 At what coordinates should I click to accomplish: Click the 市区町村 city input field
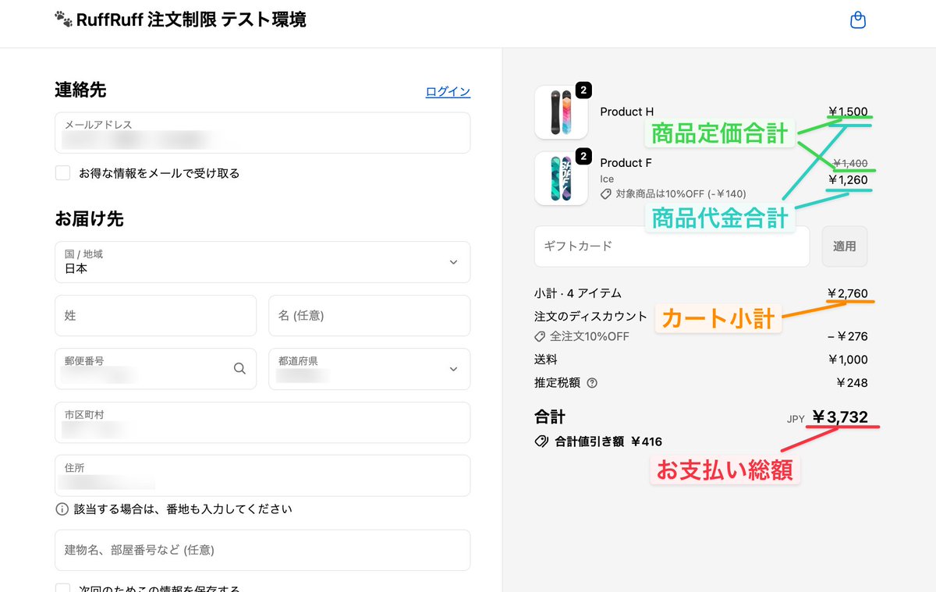tap(262, 422)
